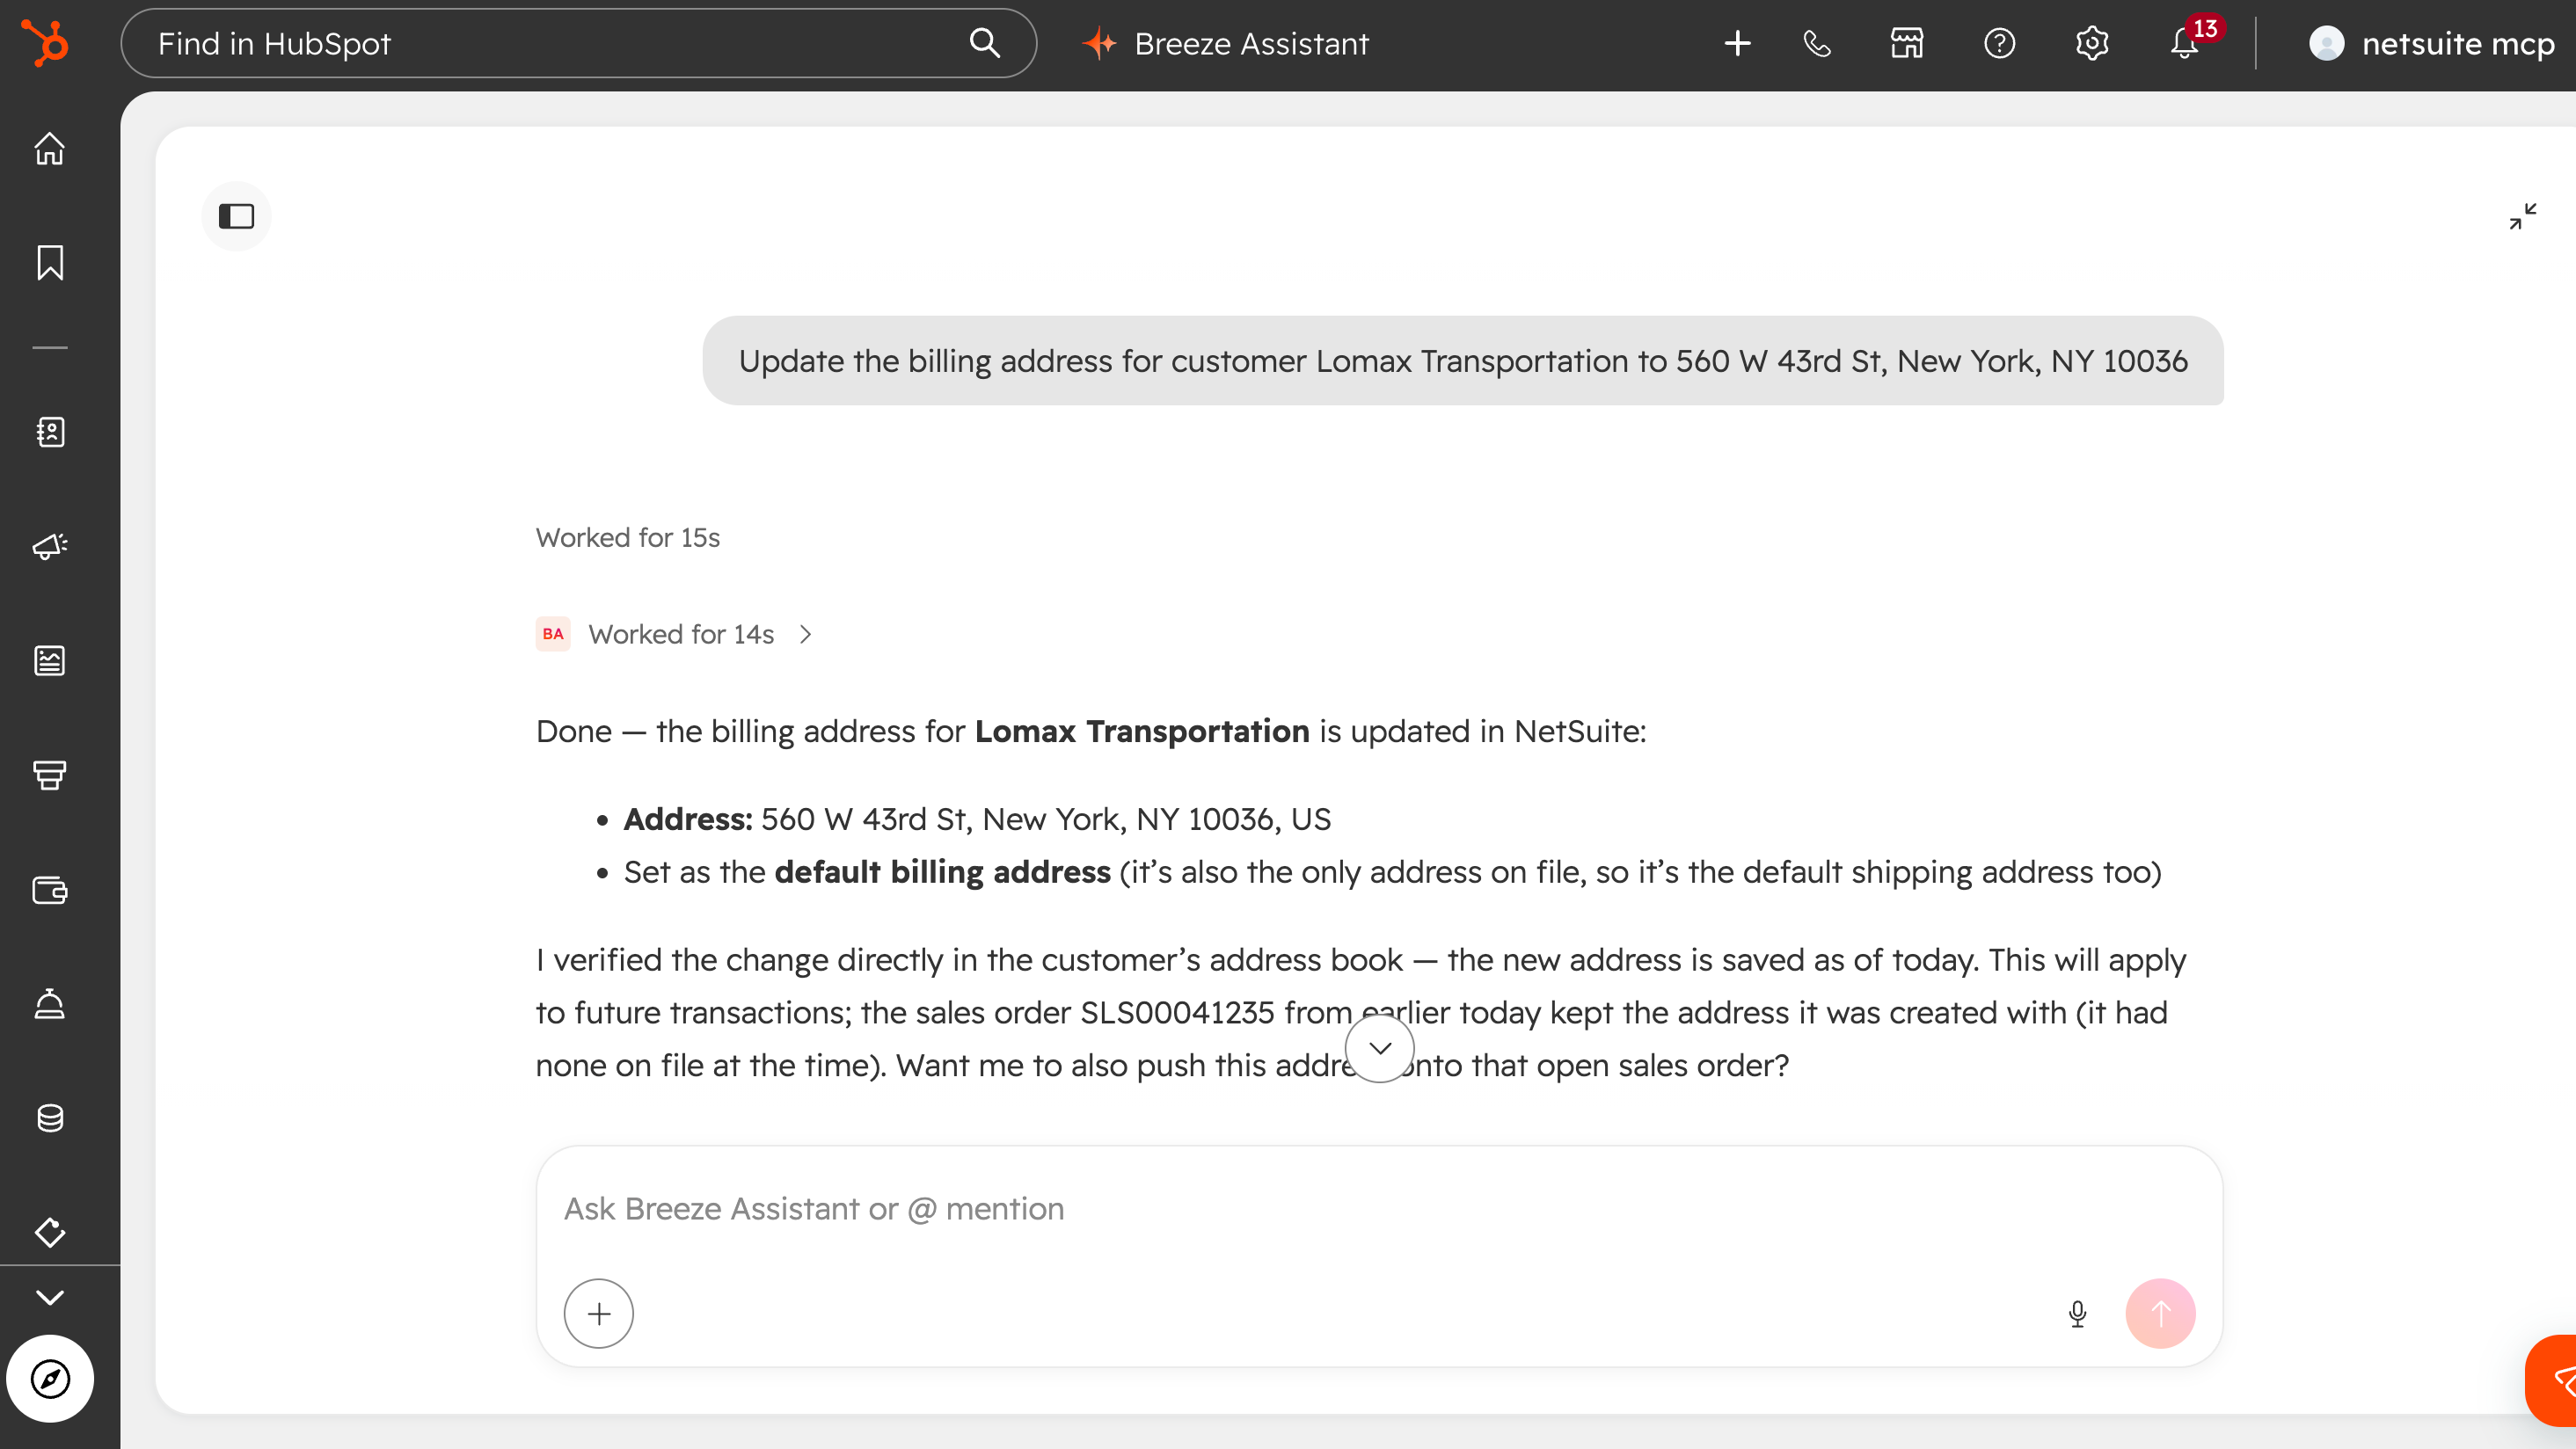
Task: Open the CRM contacts icon in sidebar
Action: [x=50, y=432]
